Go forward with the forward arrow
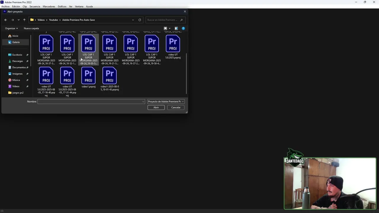379x213 pixels. 12,20
